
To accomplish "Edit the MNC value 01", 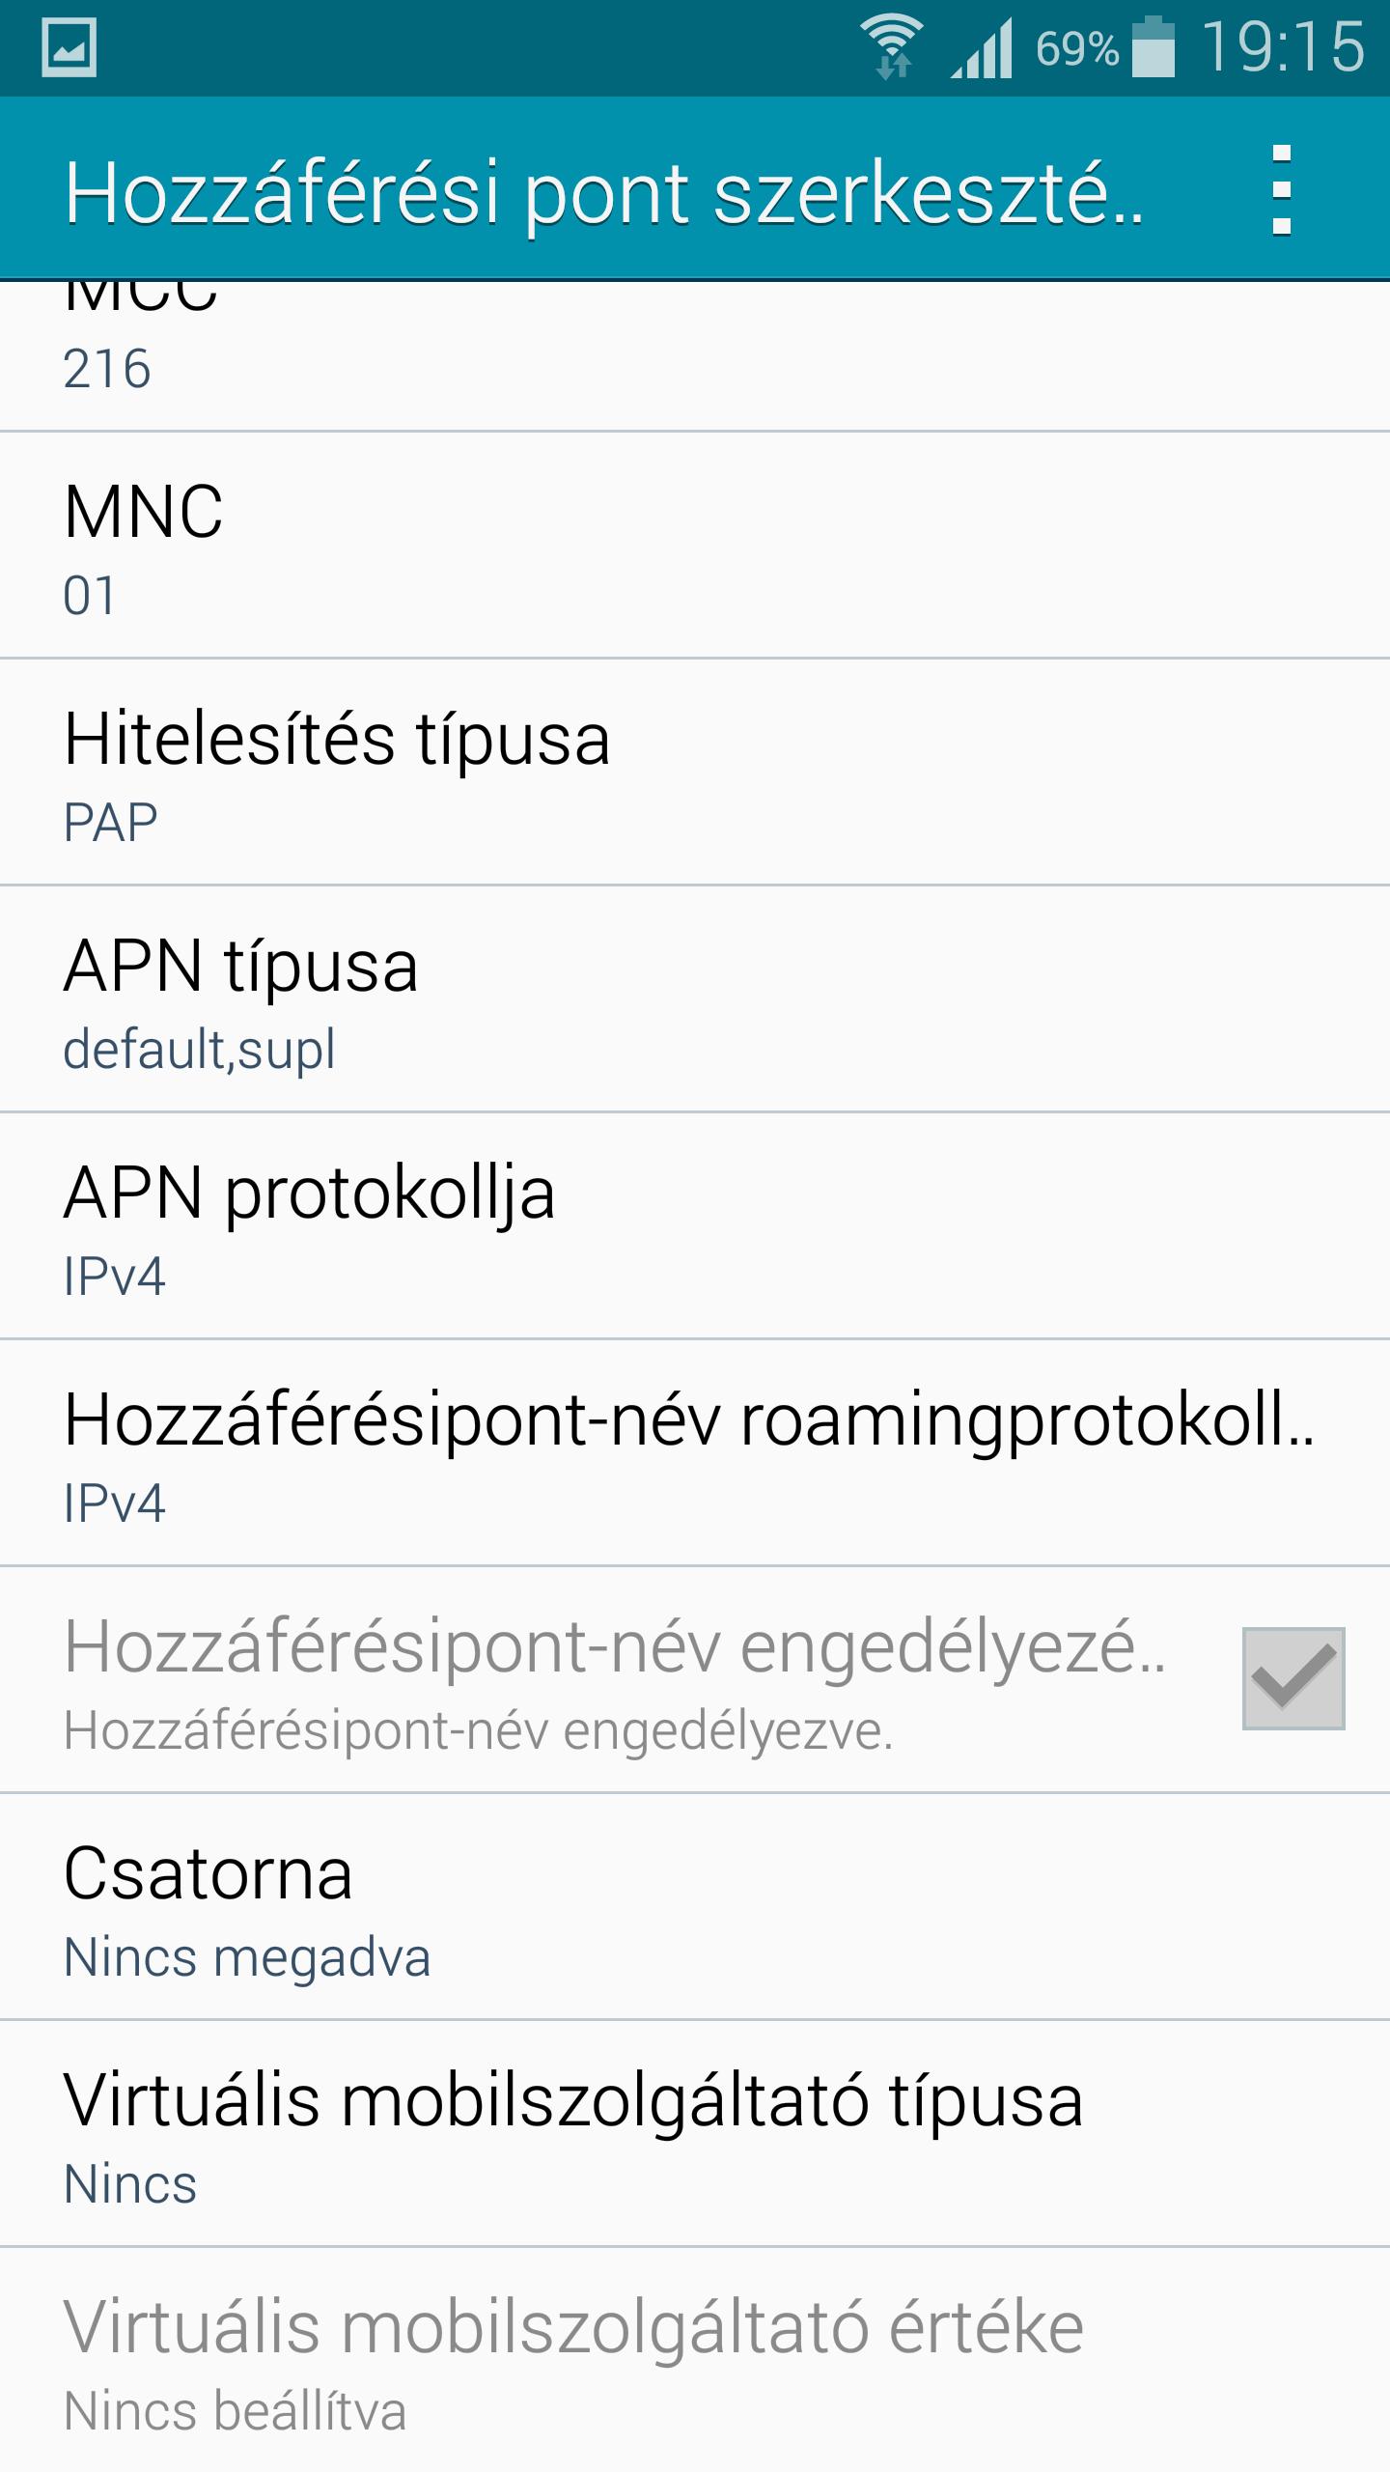I will click(695, 546).
